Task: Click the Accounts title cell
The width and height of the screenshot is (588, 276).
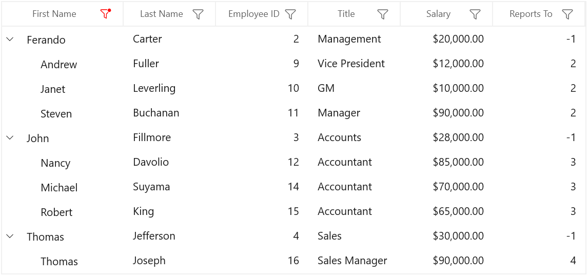Action: tap(339, 137)
